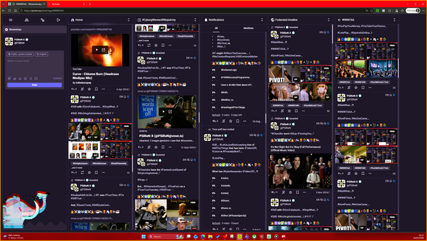
Task: Click the Notifications bell icon in column header
Action: pos(206,20)
